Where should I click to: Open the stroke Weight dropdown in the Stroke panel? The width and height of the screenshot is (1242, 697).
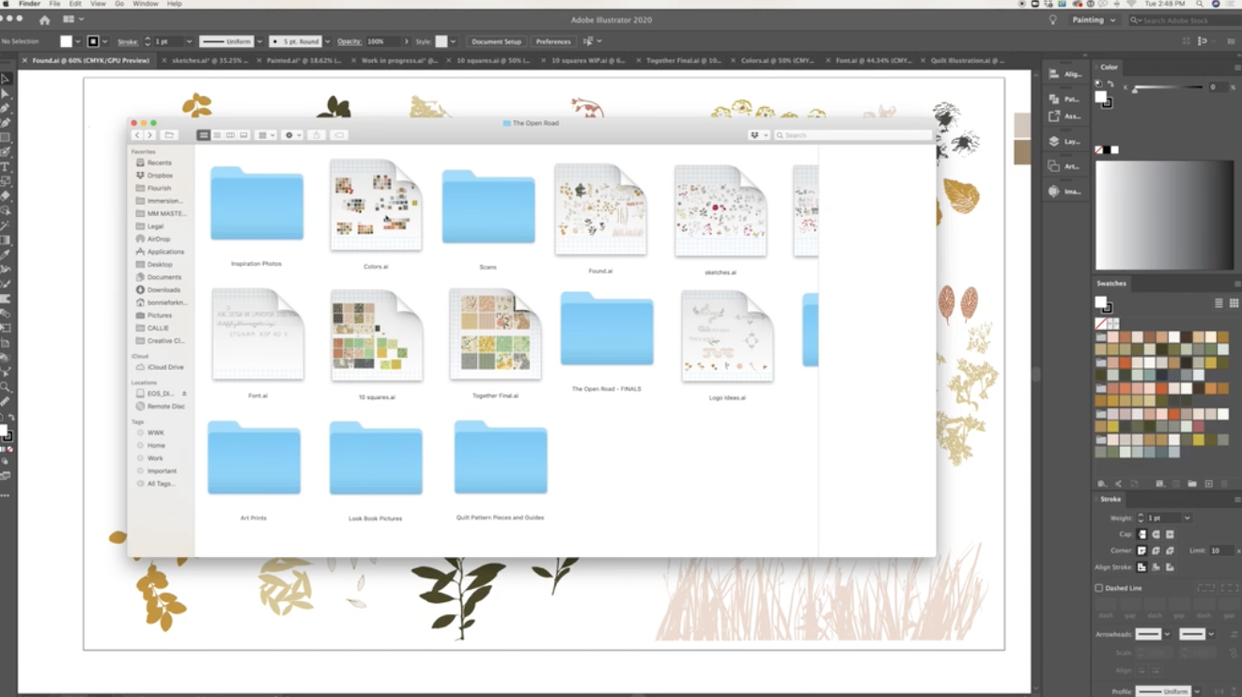click(x=1187, y=519)
